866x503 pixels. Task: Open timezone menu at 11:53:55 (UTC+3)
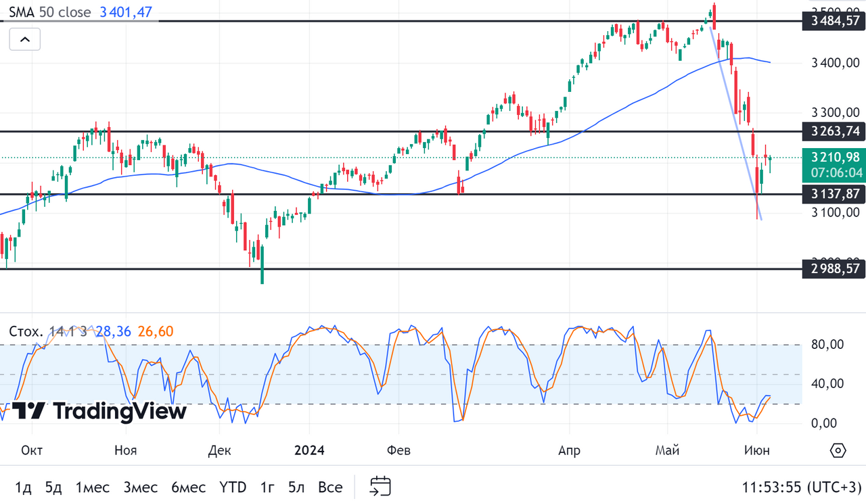(801, 487)
